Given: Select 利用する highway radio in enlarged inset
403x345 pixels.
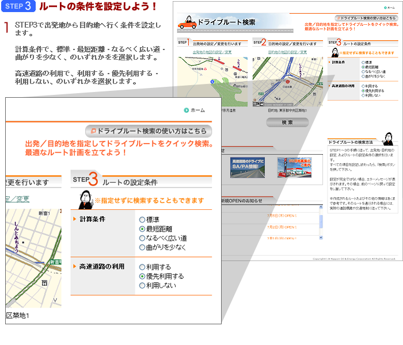Looking at the screenshot, I should coord(142,267).
